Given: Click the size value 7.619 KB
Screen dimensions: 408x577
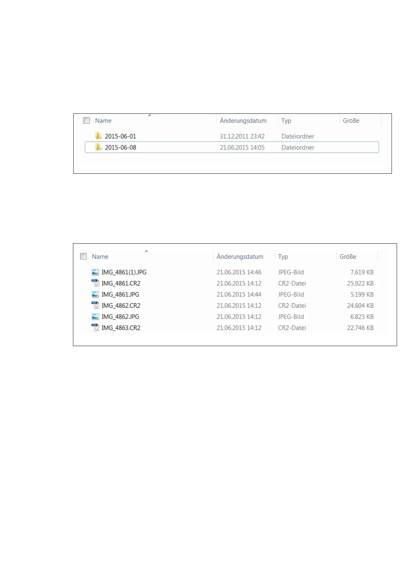Looking at the screenshot, I should point(362,272).
